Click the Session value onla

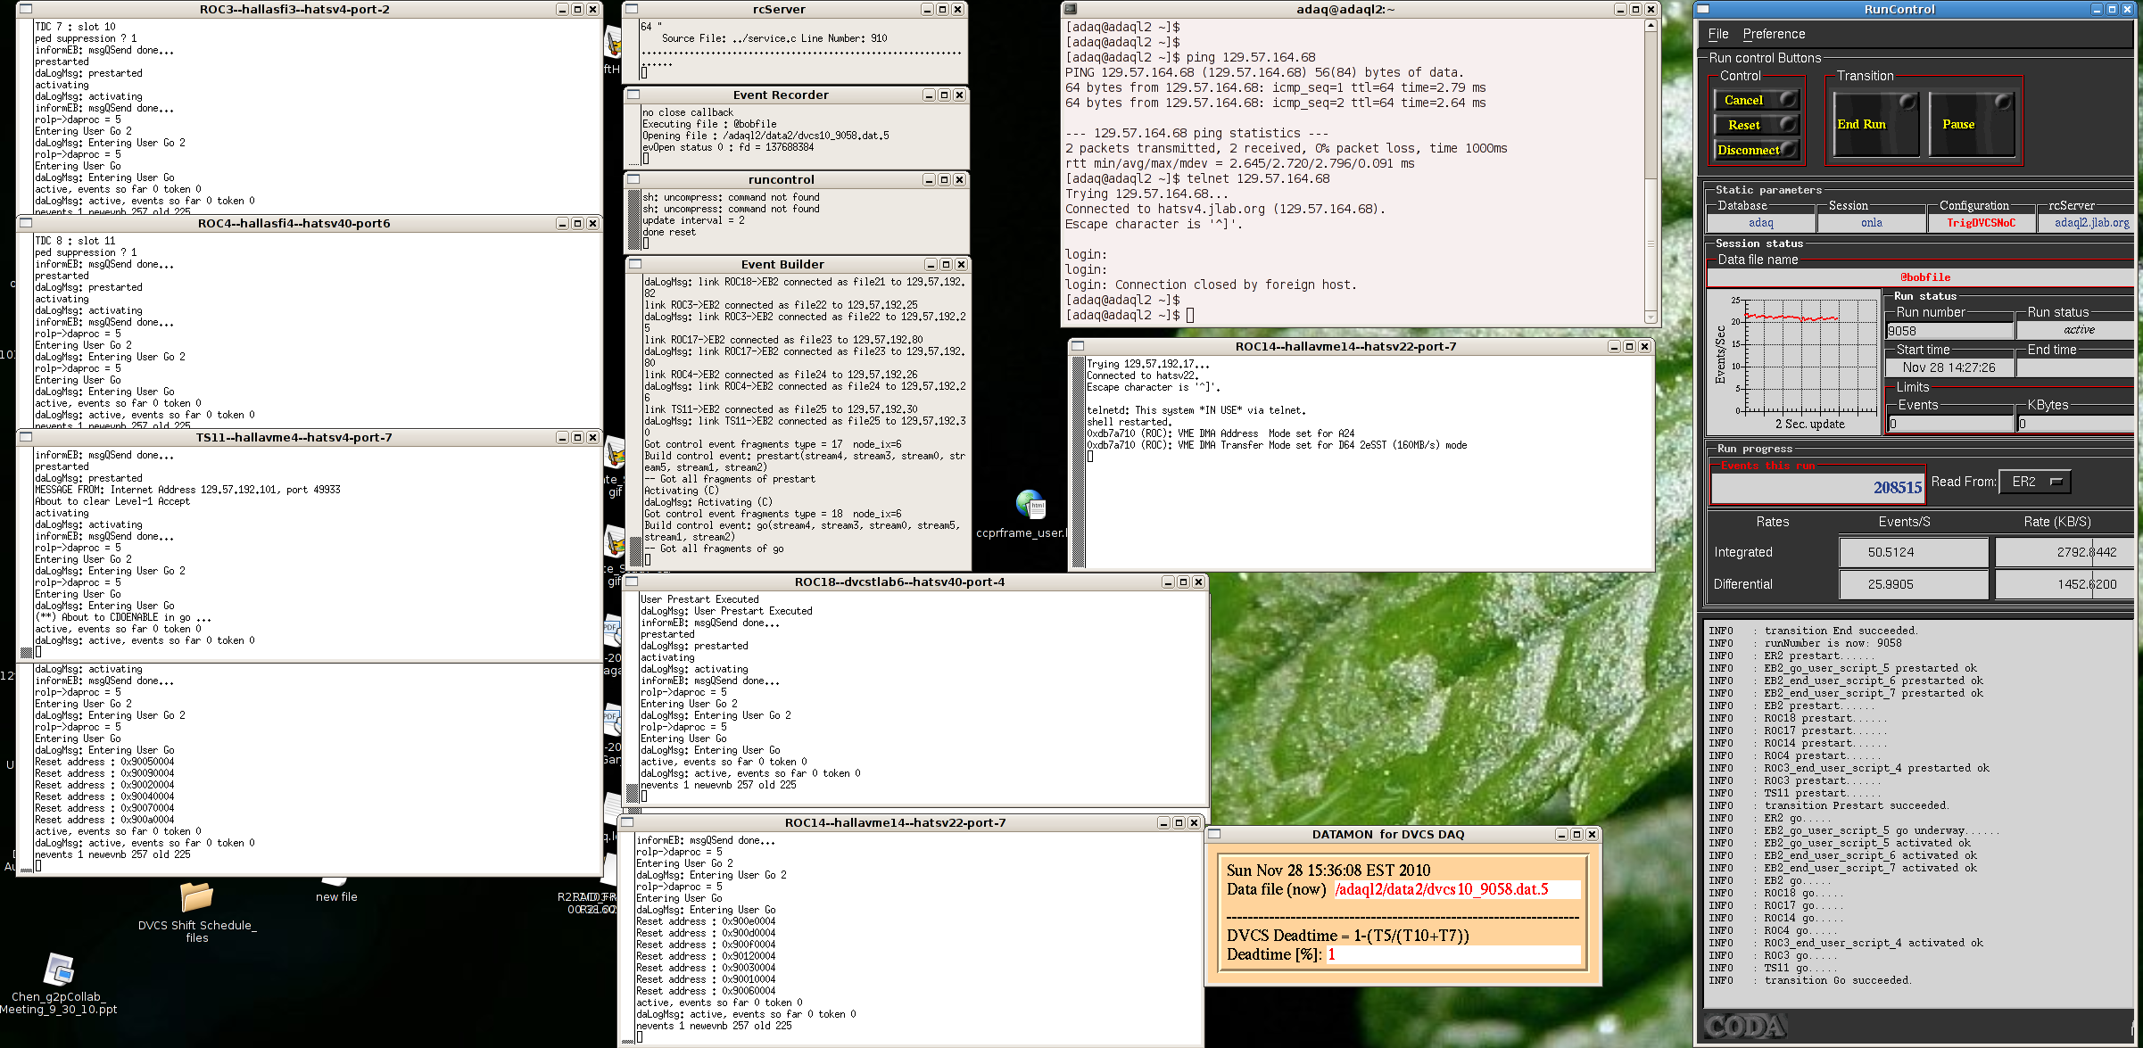point(1871,223)
